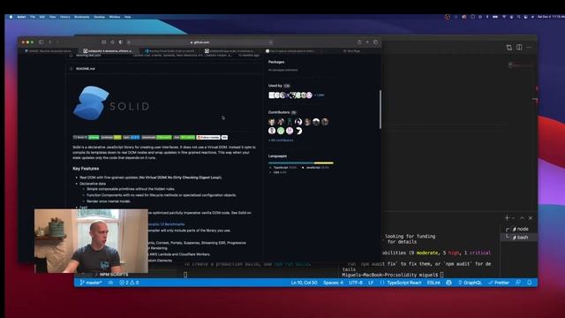Select the bash terminal
This screenshot has height=318, width=565.
tap(520, 238)
